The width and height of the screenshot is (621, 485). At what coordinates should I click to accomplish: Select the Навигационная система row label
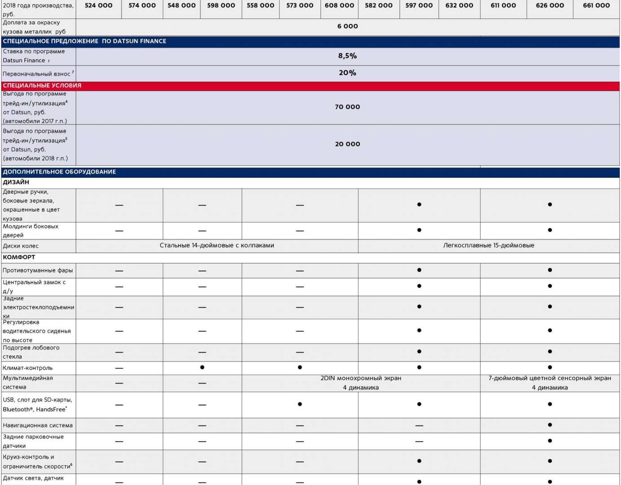(x=38, y=425)
